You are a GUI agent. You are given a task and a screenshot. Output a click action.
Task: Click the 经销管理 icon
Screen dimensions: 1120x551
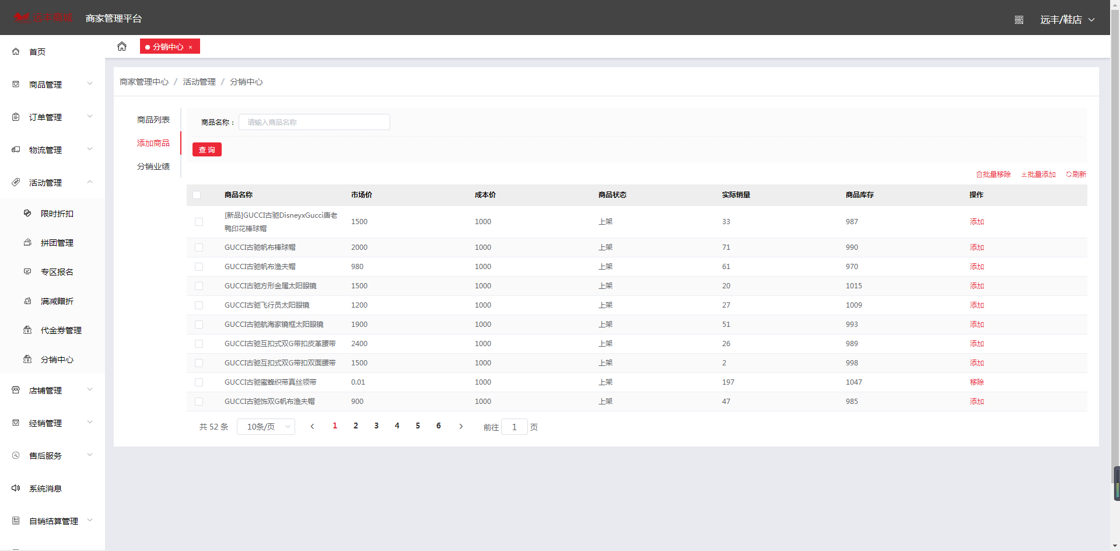tap(16, 423)
